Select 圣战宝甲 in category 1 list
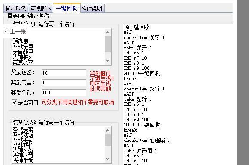This screenshot has width=249, height=165. (23, 47)
